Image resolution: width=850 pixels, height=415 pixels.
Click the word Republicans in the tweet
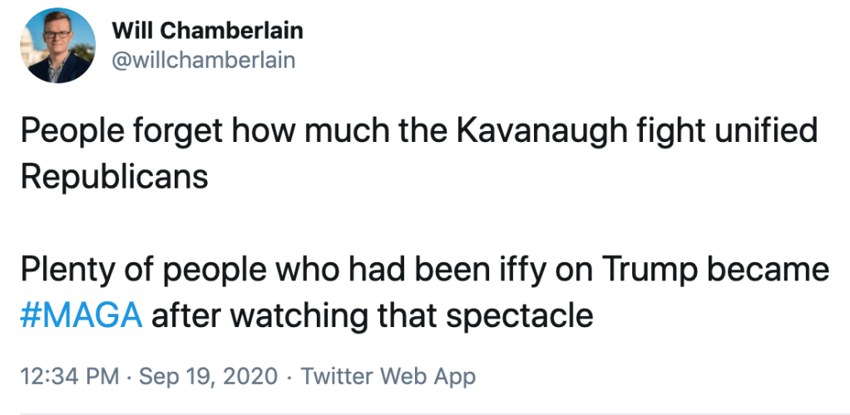113,178
